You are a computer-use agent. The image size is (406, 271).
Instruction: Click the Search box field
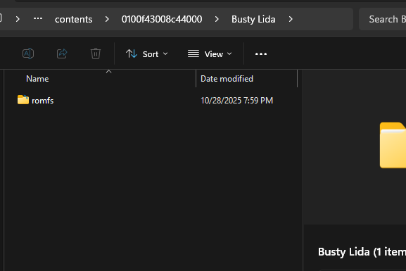click(383, 19)
